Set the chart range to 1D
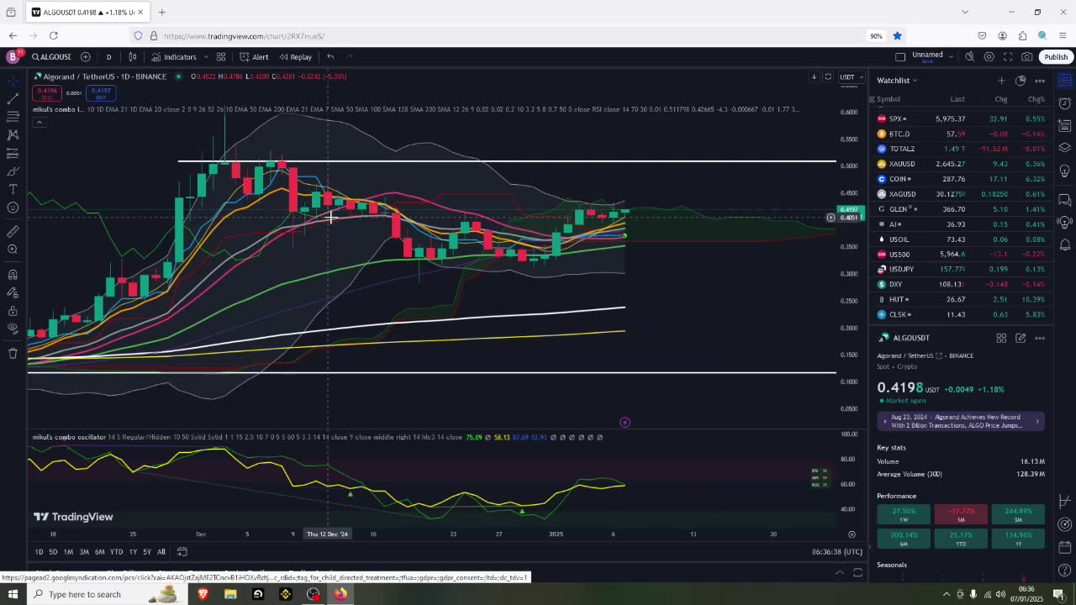 tap(39, 552)
